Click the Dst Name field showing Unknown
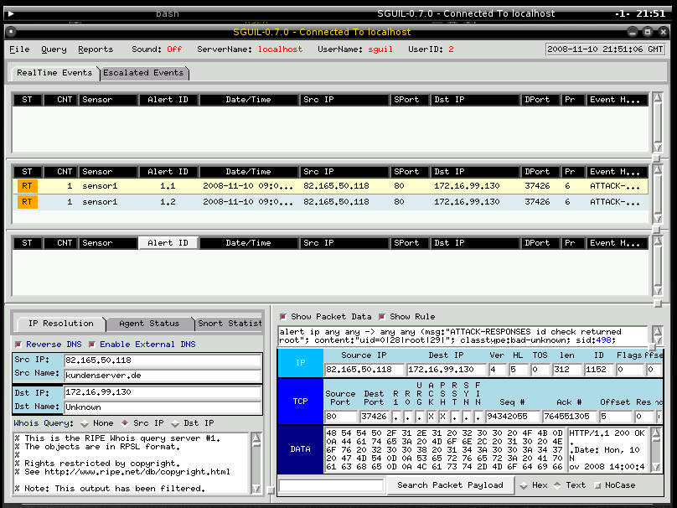The height and width of the screenshot is (508, 677). 163,407
